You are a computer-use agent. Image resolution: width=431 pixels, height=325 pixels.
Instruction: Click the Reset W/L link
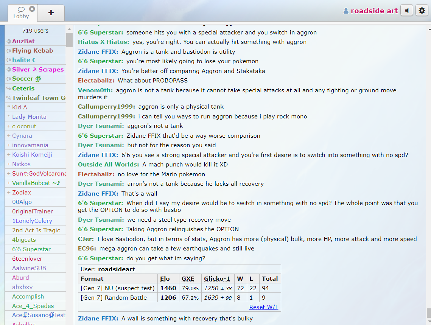264,307
